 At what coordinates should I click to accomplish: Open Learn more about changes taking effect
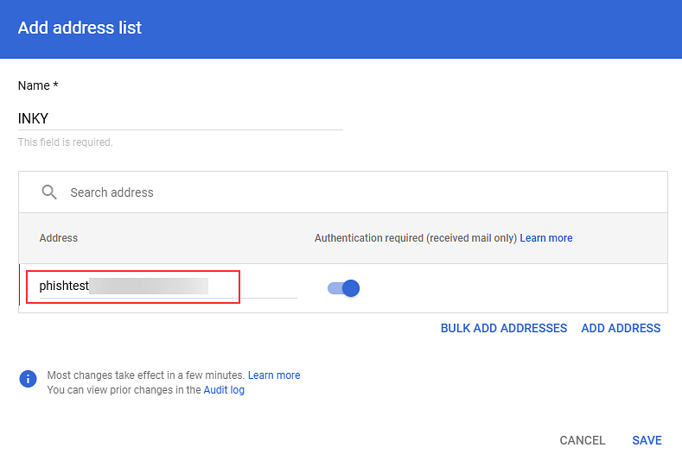coord(274,375)
